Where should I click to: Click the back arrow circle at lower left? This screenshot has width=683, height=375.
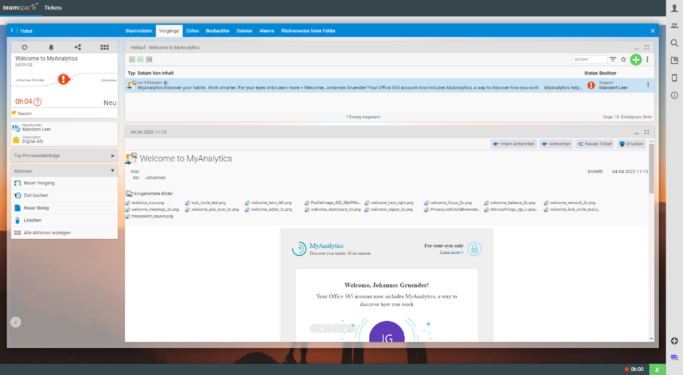click(16, 322)
